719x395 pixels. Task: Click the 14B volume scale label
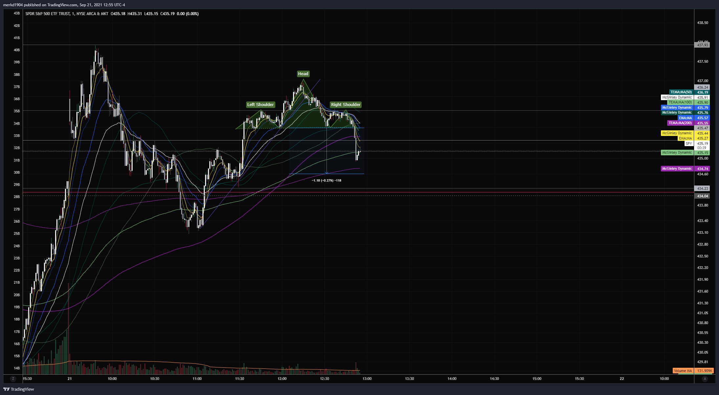[17, 368]
